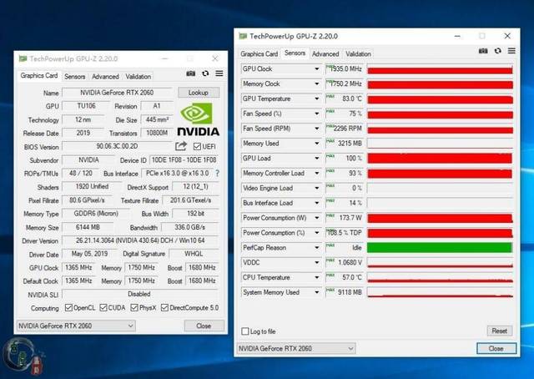This screenshot has width=534, height=379.
Task: Open hamburger menu in Sensors window
Action: coord(511,51)
